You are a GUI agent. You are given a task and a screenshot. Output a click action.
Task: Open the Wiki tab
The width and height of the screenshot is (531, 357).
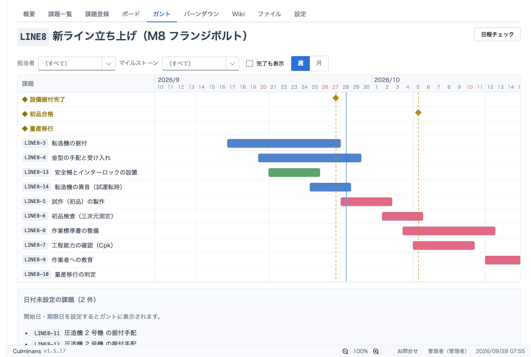(x=238, y=14)
